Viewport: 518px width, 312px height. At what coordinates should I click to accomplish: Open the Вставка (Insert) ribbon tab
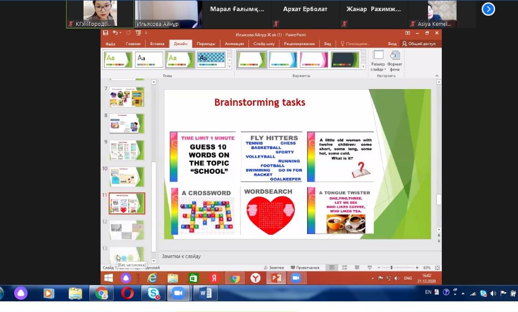click(157, 44)
